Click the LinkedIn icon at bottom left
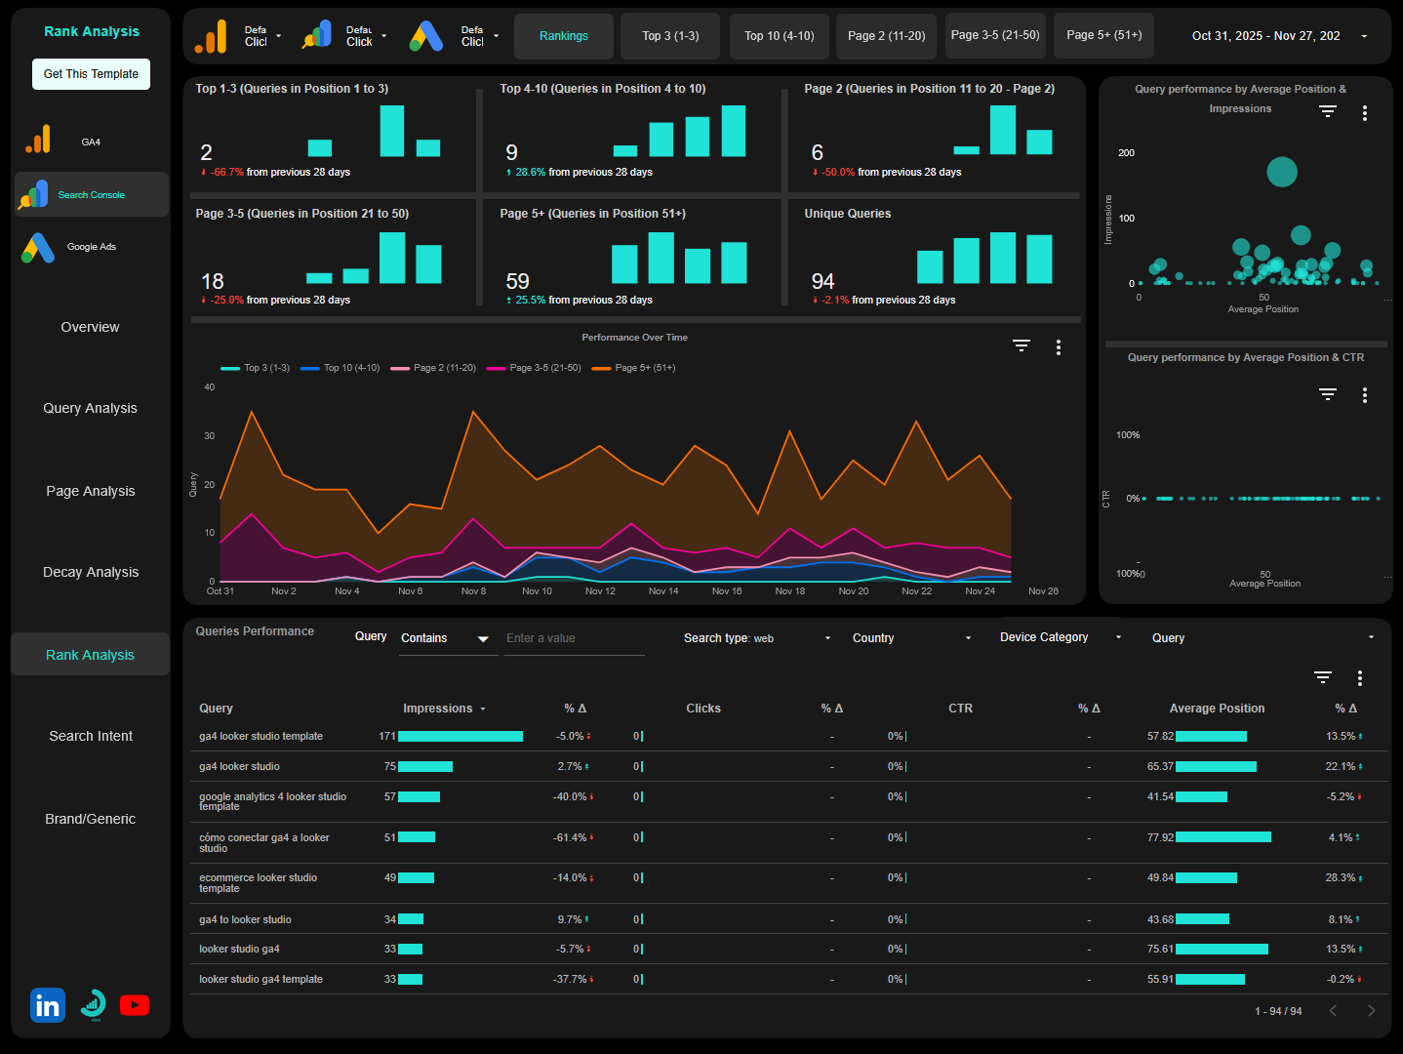The width and height of the screenshot is (1403, 1054). pos(47,1004)
